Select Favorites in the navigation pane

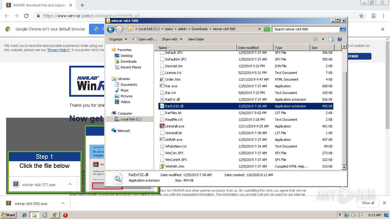click(124, 50)
